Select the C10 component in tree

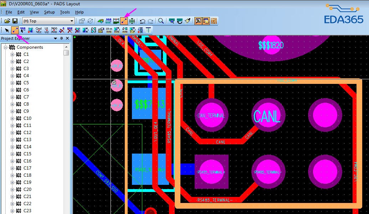tap(27, 118)
